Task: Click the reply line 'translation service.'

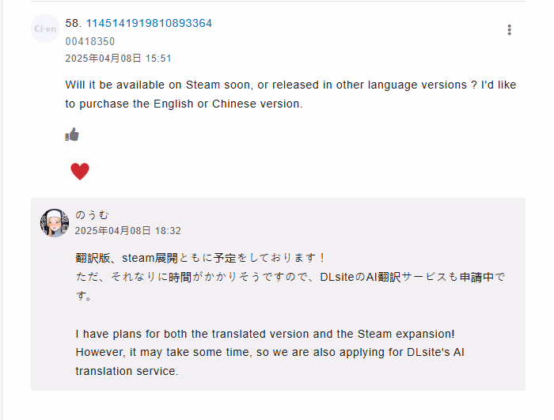Action: [x=127, y=371]
